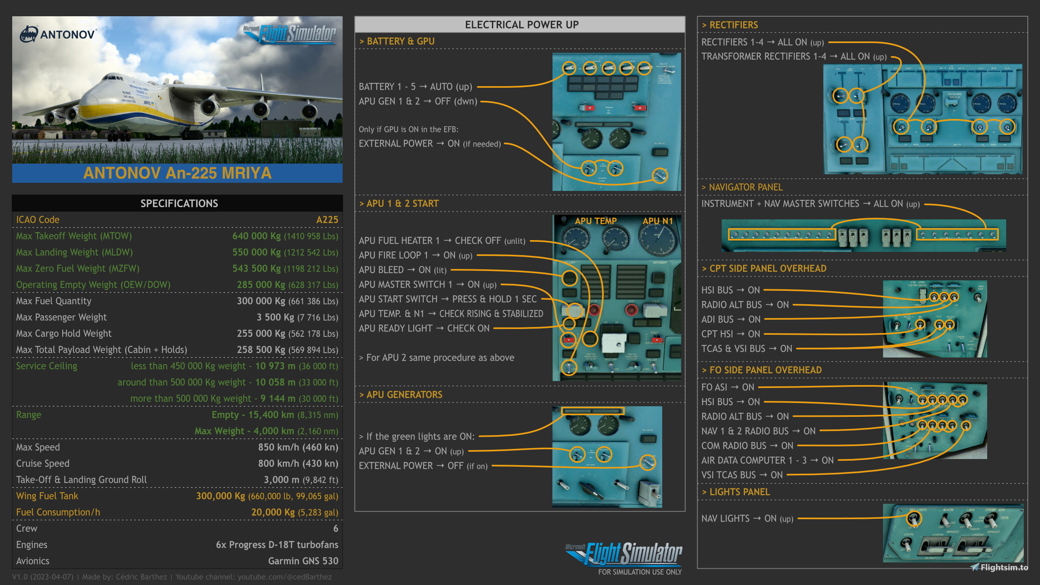Image resolution: width=1040 pixels, height=585 pixels.
Task: Click the Max Fuel Quantity row
Action: pyautogui.click(x=177, y=301)
